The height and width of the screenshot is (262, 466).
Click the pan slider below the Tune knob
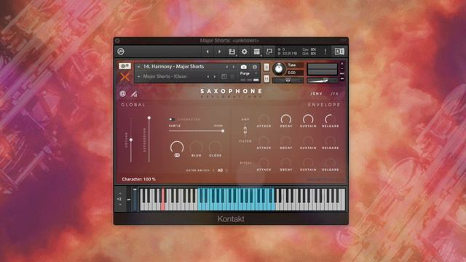288,80
